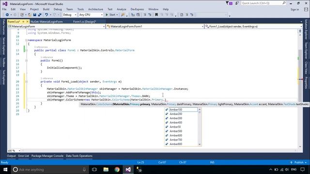Collapse the Form1() constructor block
The height and width of the screenshot is (174, 310).
(26, 60)
